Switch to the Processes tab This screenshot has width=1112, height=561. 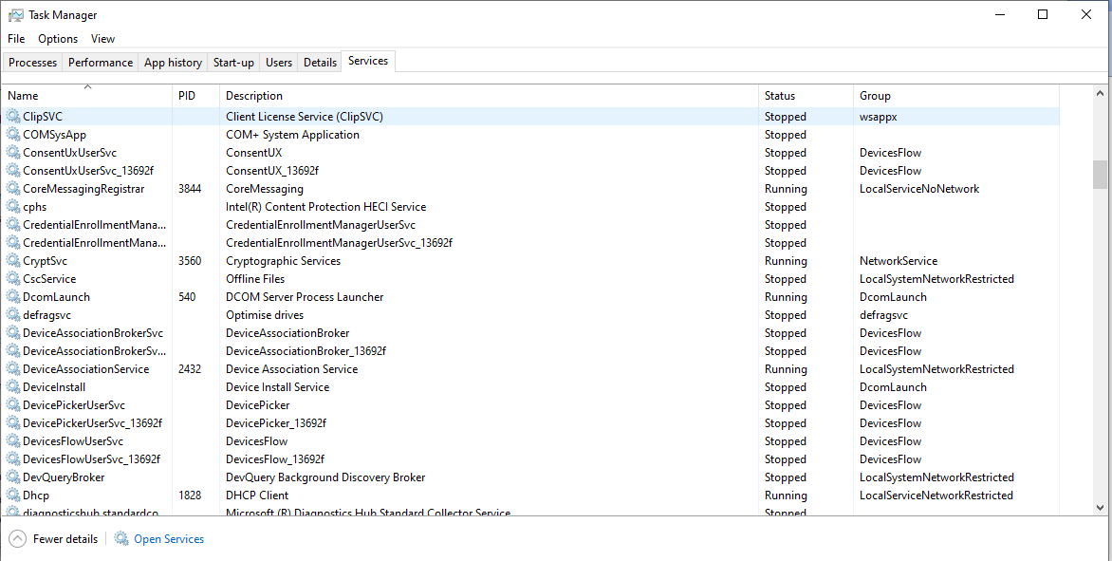coord(32,63)
